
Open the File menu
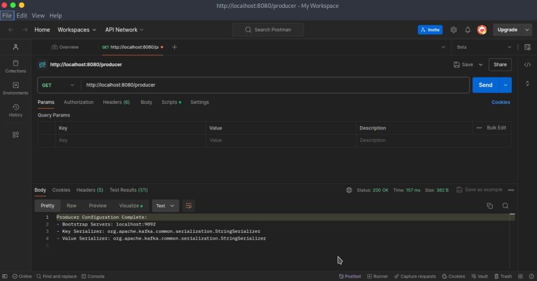7,16
